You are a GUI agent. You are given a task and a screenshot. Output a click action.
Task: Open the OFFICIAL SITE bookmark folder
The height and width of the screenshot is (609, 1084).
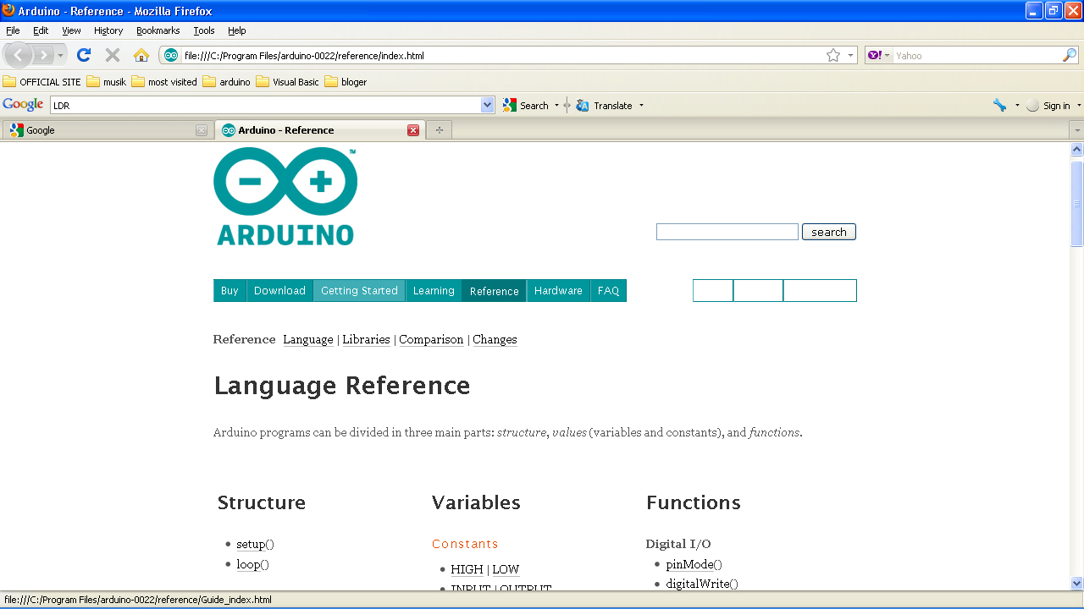point(42,82)
